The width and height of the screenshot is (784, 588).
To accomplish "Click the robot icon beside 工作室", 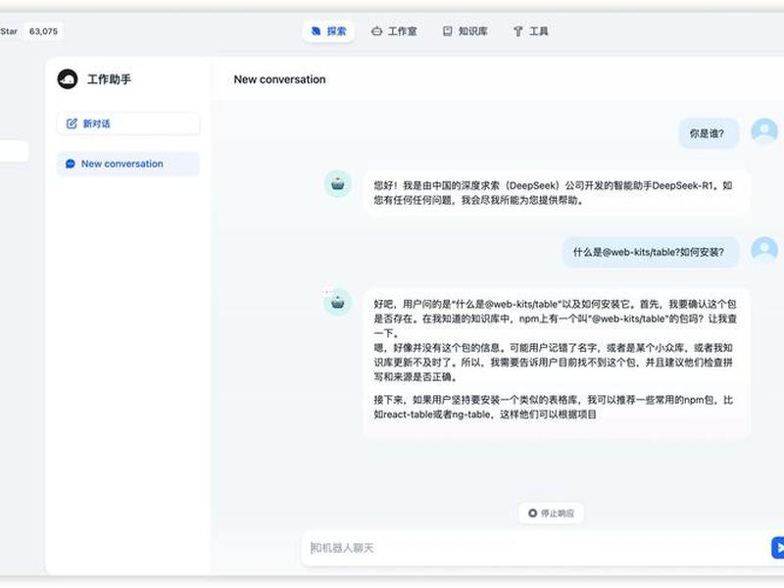I will point(376,31).
